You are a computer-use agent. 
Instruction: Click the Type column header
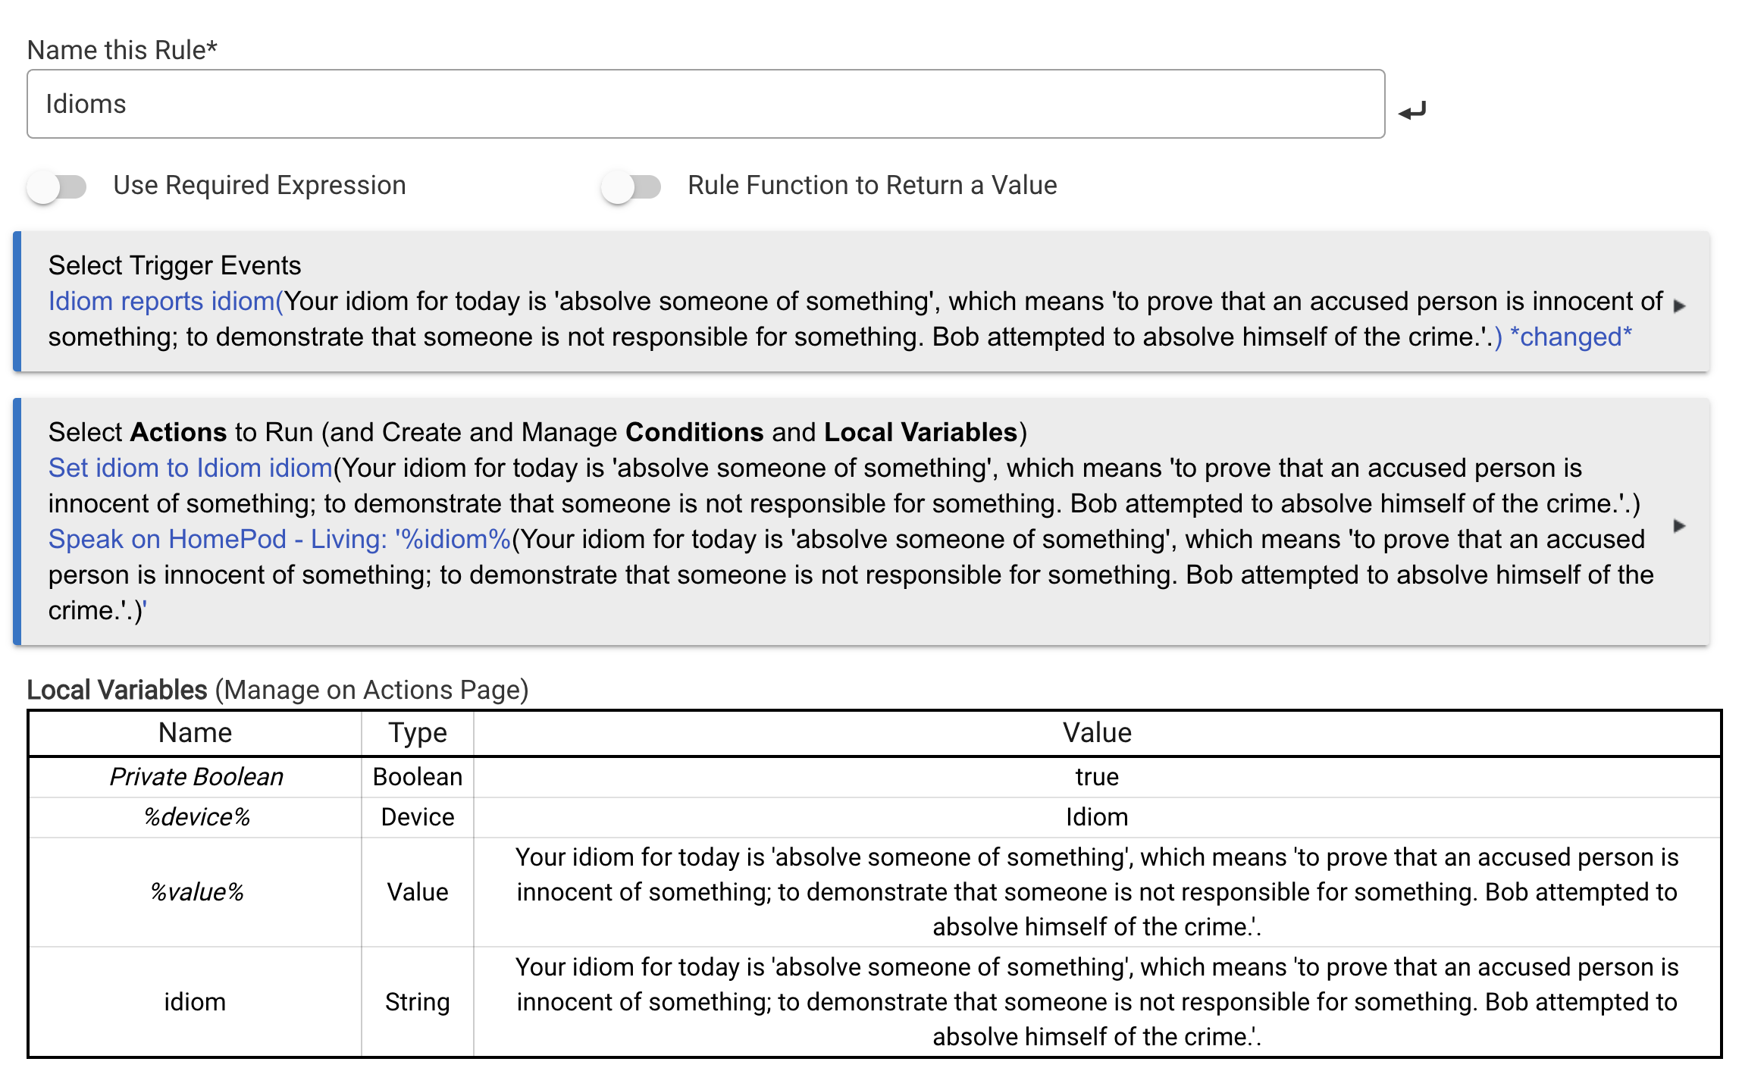pos(418,733)
